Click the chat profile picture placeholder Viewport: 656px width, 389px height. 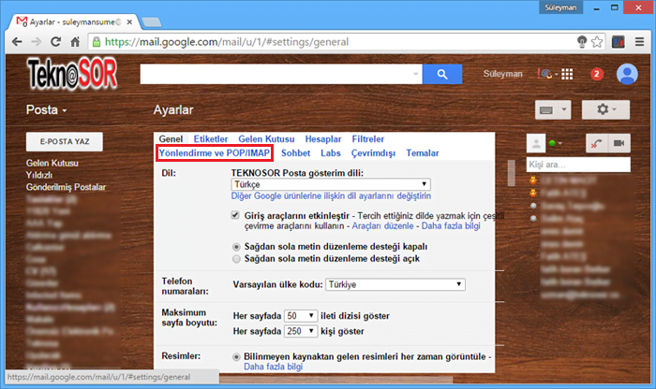click(536, 143)
